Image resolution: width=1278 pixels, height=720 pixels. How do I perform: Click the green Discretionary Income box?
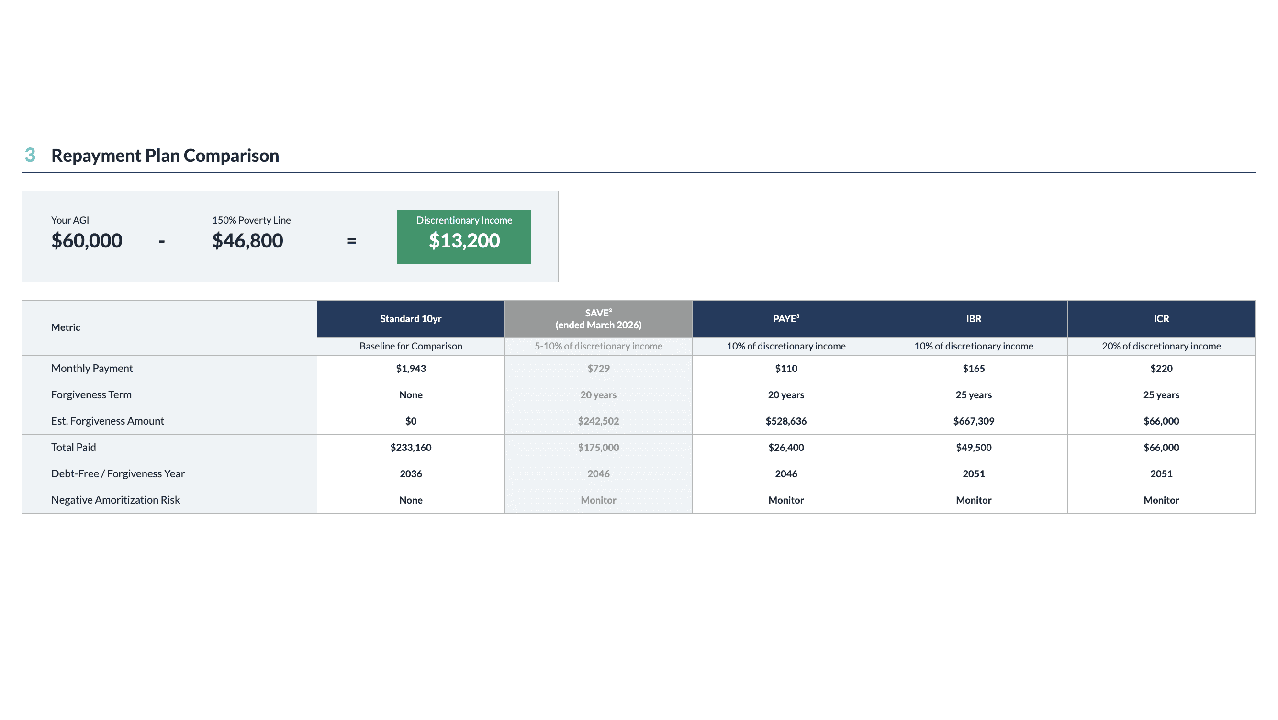(x=464, y=236)
